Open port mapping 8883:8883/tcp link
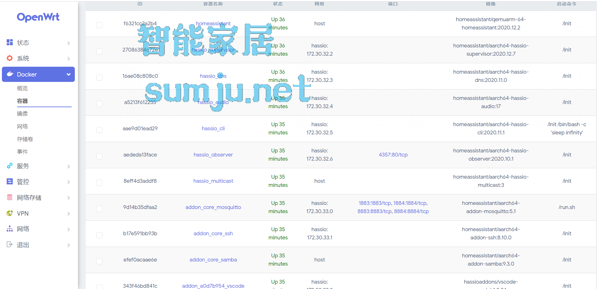Image resolution: width=597 pixels, height=289 pixels. (x=374, y=211)
